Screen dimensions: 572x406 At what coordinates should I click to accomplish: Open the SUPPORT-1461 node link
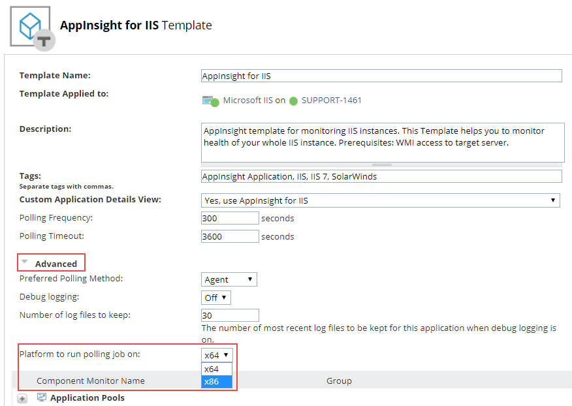click(331, 101)
